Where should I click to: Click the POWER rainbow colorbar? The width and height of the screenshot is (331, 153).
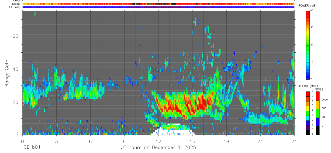[308, 45]
